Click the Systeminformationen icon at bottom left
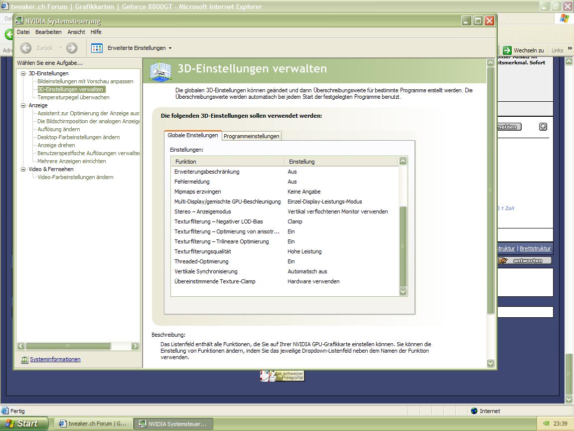The image size is (574, 431). (x=24, y=360)
